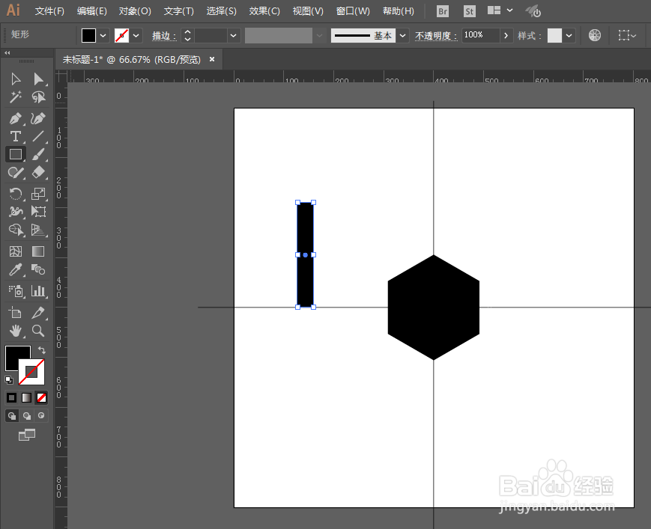Expand the opacity slider arrow
The height and width of the screenshot is (529, 651).
tap(506, 36)
